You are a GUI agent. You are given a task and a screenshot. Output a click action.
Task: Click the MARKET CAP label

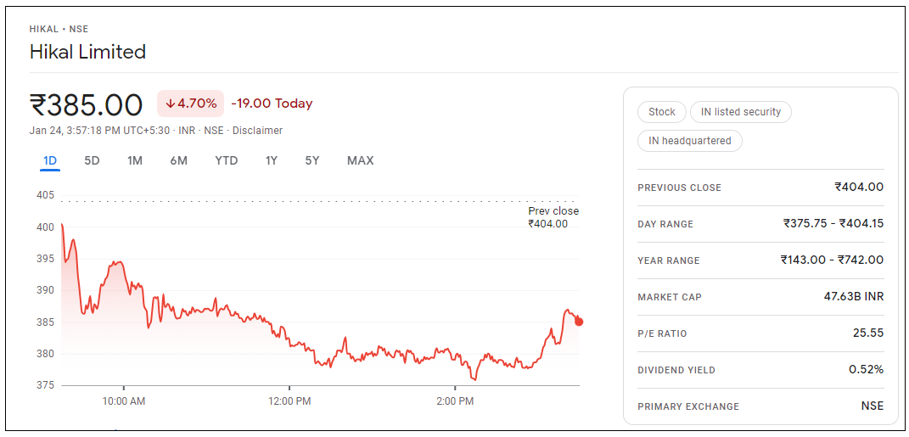click(x=669, y=297)
